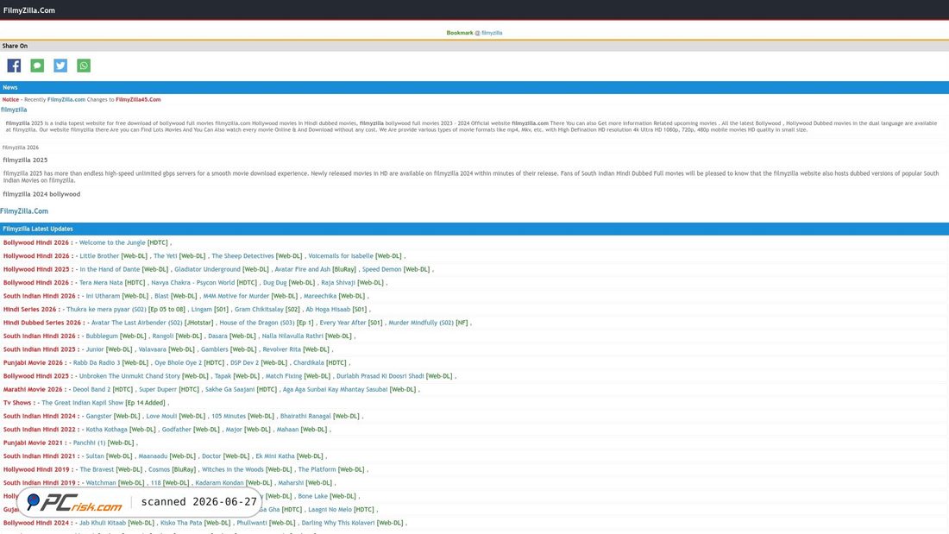Open Maanaadu movie link
Image resolution: width=949 pixels, height=534 pixels.
tap(153, 455)
